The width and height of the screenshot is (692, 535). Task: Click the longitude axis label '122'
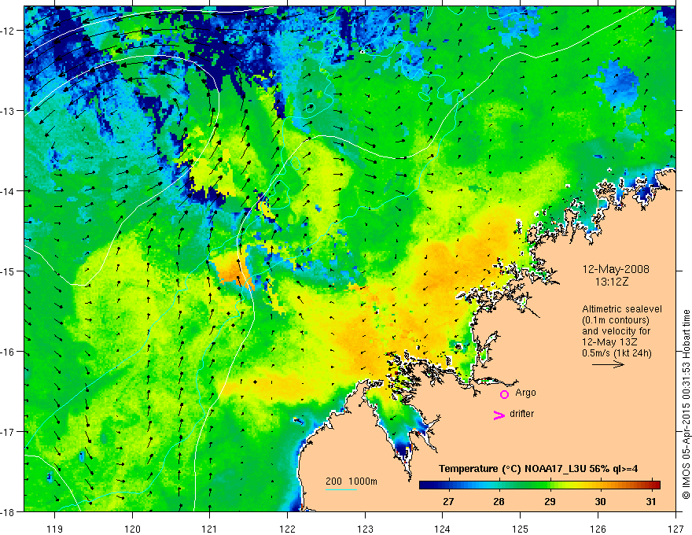287,529
